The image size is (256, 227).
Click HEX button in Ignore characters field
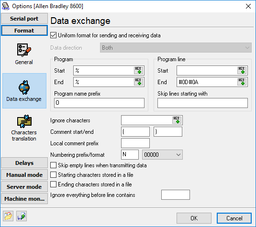coord(177,120)
